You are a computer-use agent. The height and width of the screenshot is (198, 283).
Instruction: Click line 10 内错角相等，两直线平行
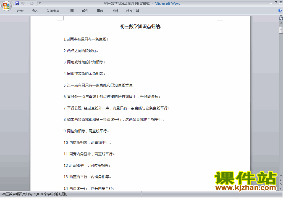86,143
